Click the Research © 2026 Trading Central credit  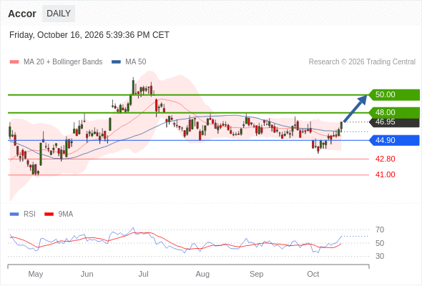pos(362,62)
